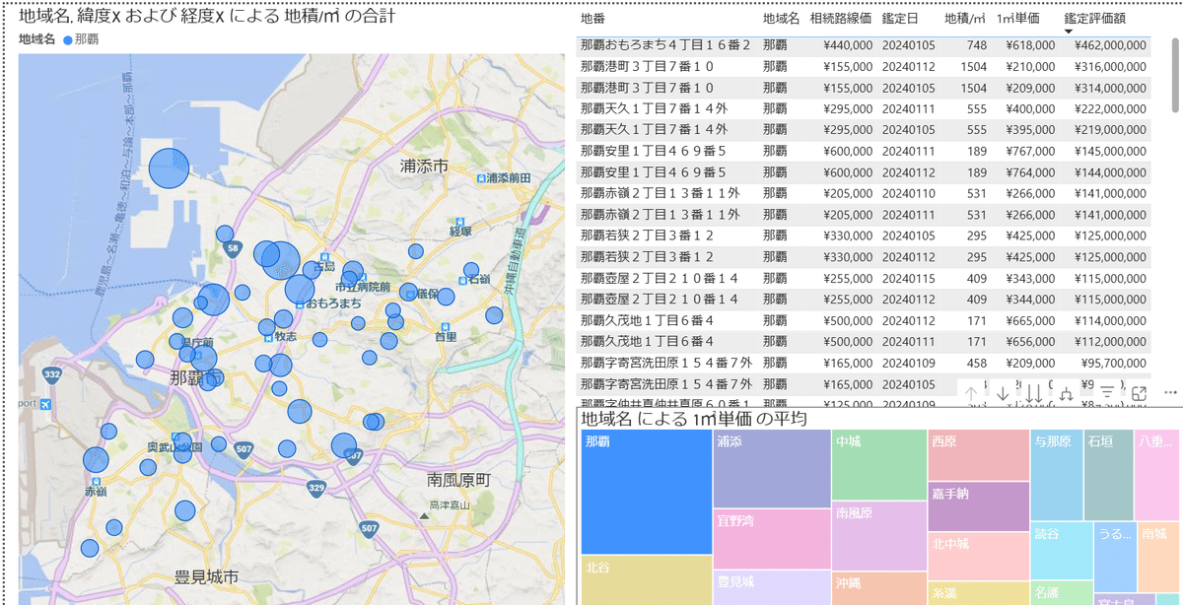Select the 中城 tile in the treemap

[879, 465]
